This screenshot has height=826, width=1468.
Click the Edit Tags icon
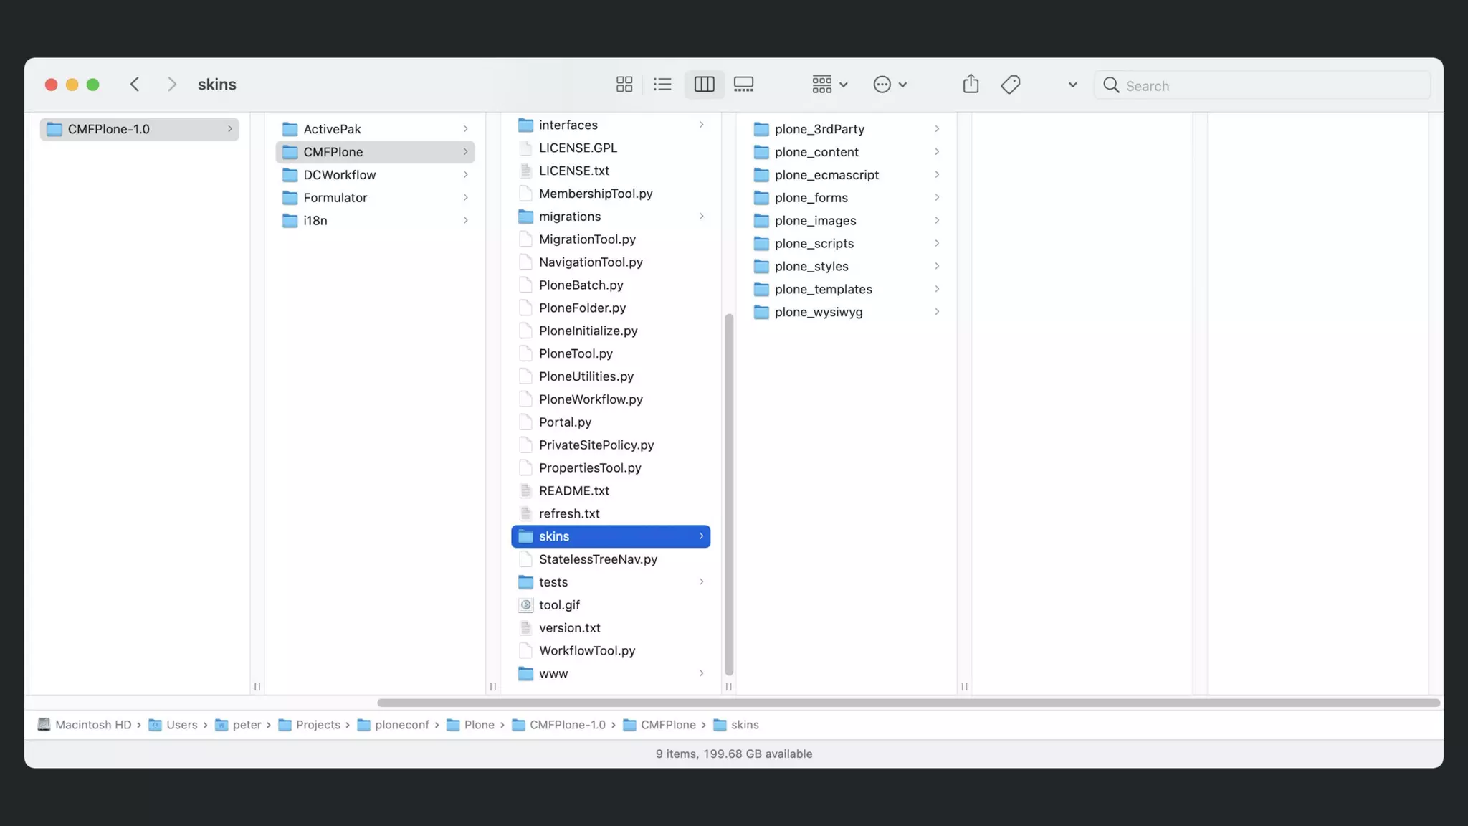[x=1011, y=85]
